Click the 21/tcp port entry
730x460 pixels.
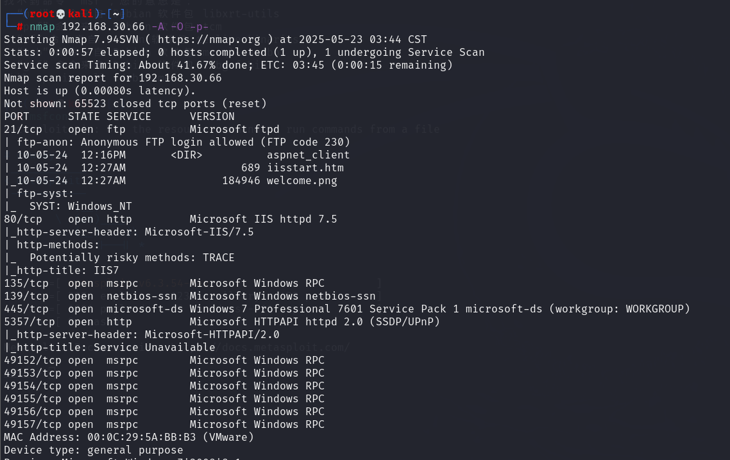coord(23,129)
